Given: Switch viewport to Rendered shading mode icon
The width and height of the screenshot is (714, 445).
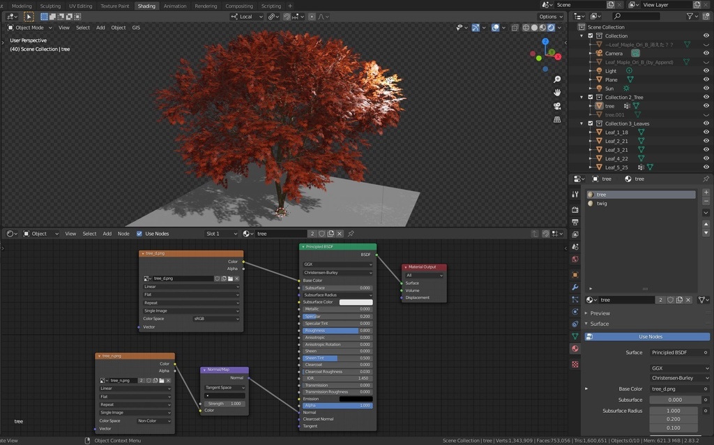Looking at the screenshot, I should (551, 27).
